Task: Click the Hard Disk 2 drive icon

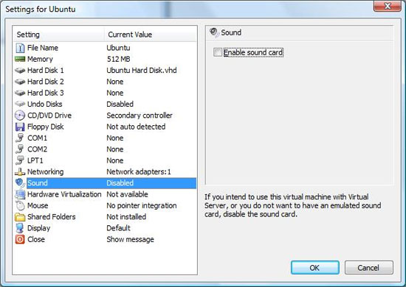Action: pos(20,82)
